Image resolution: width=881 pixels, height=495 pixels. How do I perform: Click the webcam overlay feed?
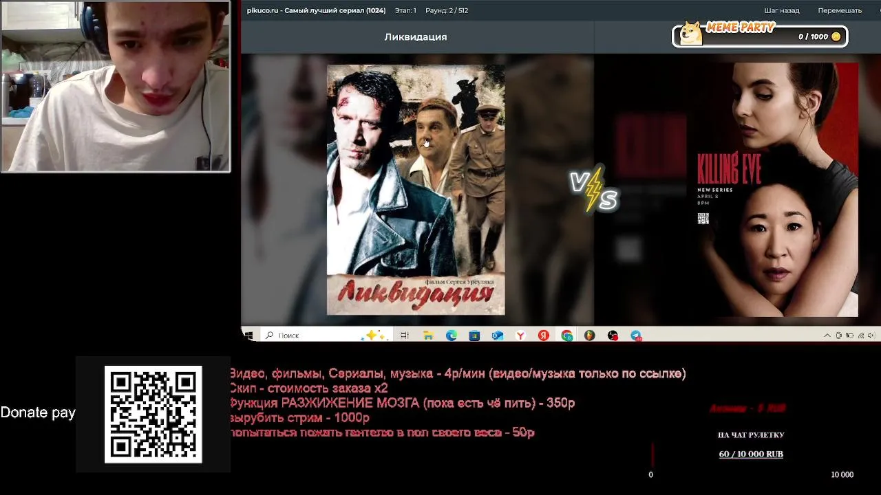click(116, 86)
